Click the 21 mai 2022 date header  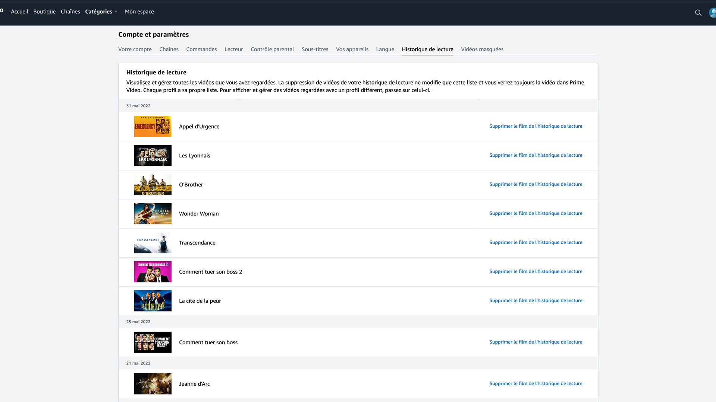click(x=138, y=363)
